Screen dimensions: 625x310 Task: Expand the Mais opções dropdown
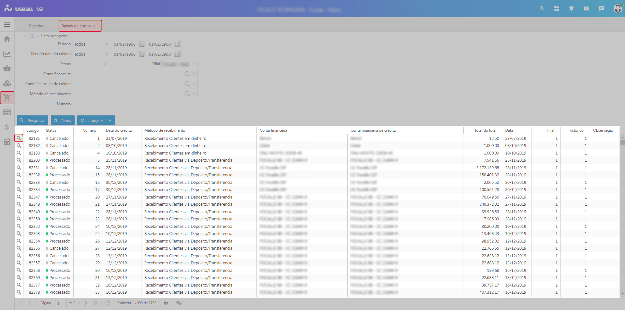click(96, 120)
